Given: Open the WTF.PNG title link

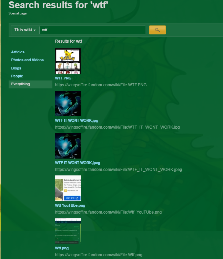Looking at the screenshot, I should point(63,78).
